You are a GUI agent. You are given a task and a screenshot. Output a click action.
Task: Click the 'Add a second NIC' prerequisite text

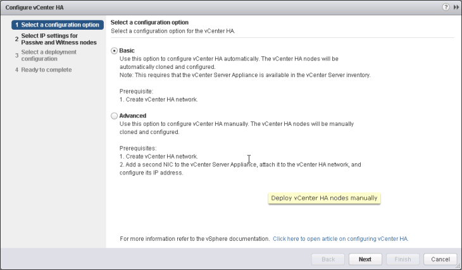pyautogui.click(x=240, y=164)
